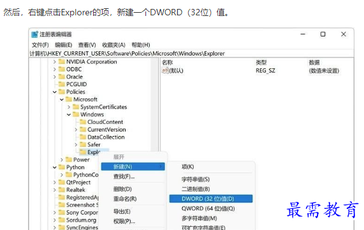Click the CloudContent folder icon

point(83,122)
